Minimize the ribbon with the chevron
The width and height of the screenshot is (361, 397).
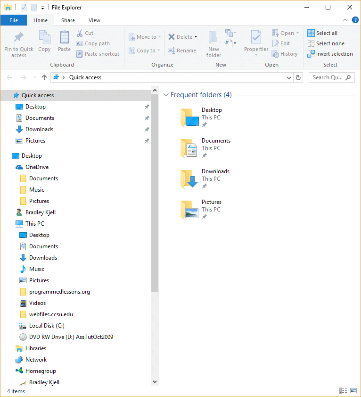pos(345,20)
